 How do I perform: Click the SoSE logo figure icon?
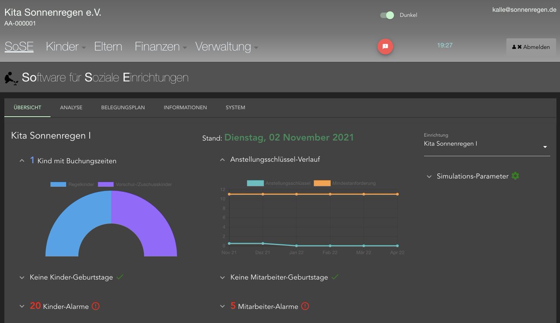12,77
